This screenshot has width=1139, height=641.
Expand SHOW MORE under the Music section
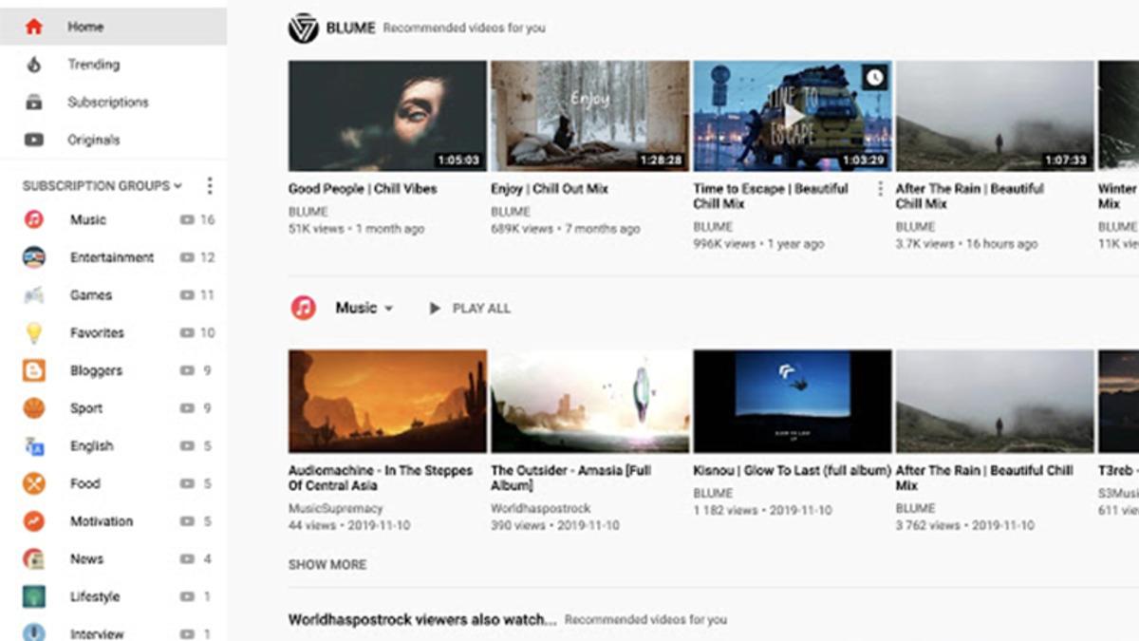pyautogui.click(x=328, y=564)
